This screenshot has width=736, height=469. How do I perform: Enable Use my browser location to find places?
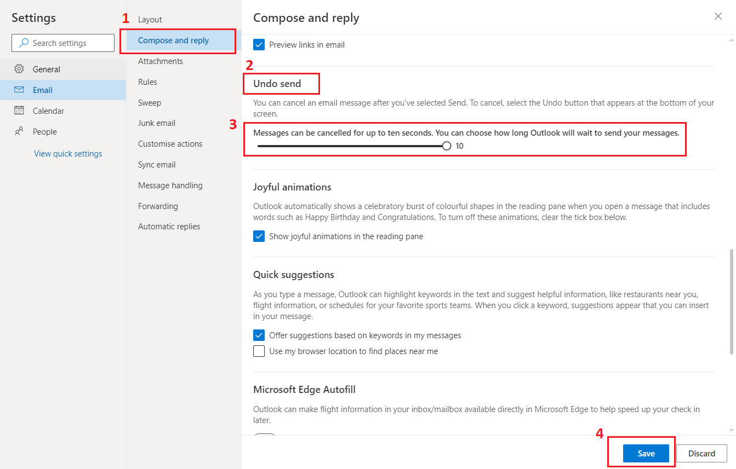pyautogui.click(x=259, y=351)
